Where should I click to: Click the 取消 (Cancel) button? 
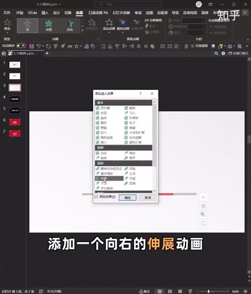[x=148, y=197]
